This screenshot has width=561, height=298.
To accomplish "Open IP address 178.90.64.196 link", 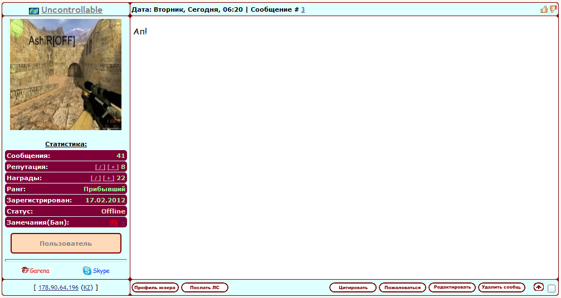I will click(x=58, y=287).
